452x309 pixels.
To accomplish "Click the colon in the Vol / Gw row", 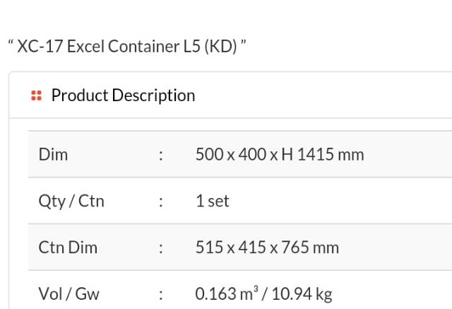I will click(x=161, y=294).
